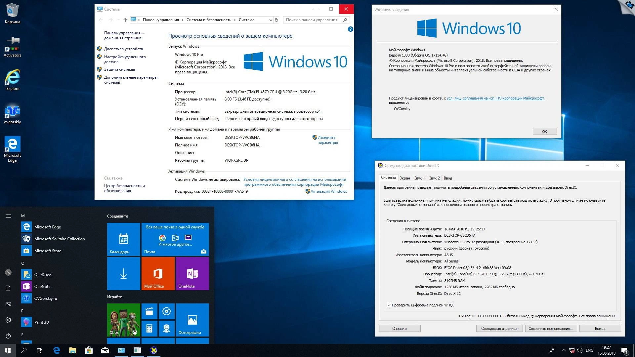Switch to the Звук 2 tab
Screen dimensions: 635x357
(x=434, y=178)
